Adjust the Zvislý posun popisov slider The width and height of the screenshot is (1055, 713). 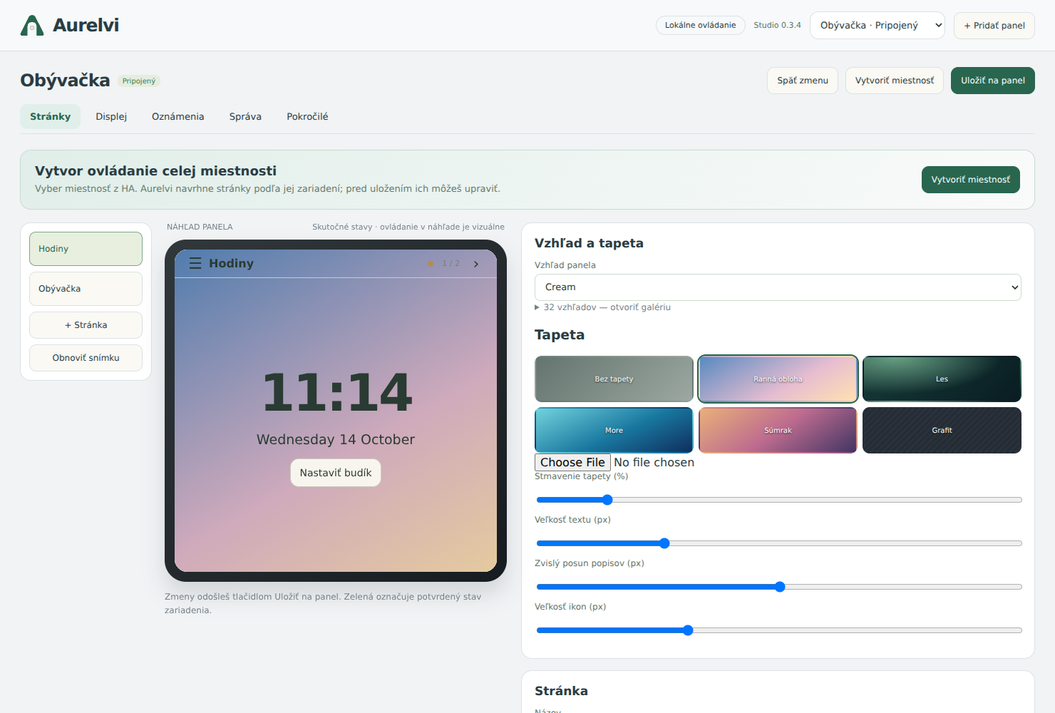[x=778, y=587]
